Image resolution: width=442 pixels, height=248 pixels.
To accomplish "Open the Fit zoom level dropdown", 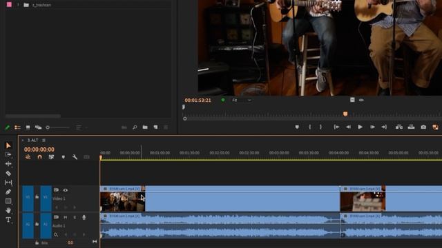I will (x=241, y=100).
